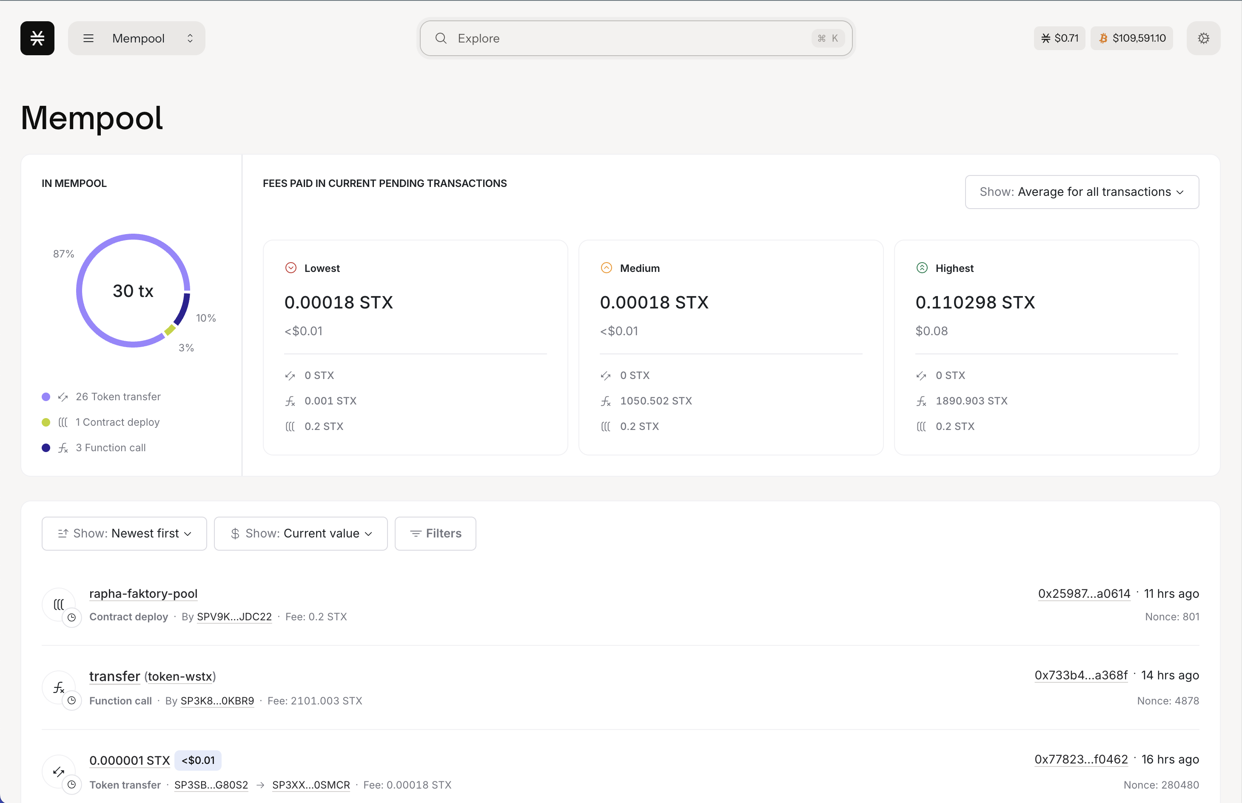Open sender address SP3K8...0KBR9

point(217,701)
